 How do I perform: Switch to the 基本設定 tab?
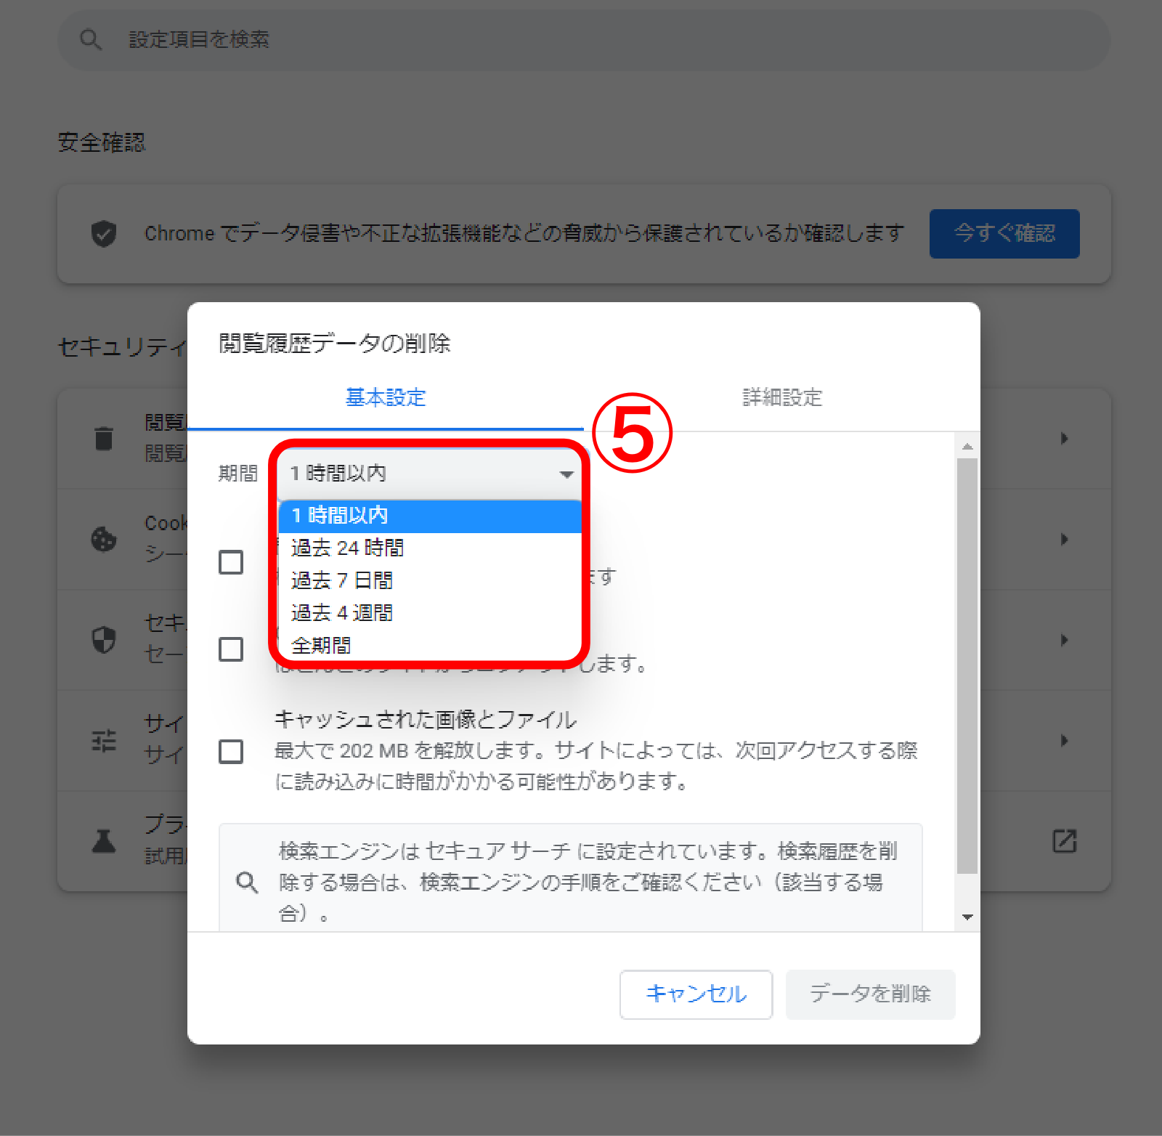click(386, 397)
